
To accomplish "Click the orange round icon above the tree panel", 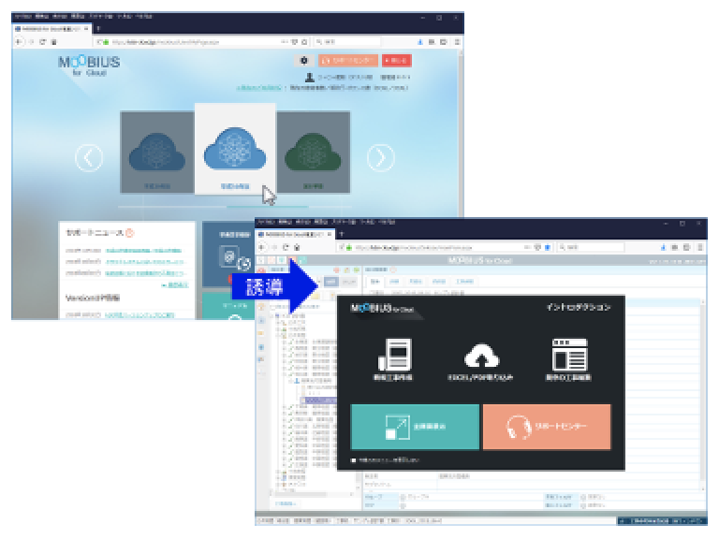I will tap(337, 269).
